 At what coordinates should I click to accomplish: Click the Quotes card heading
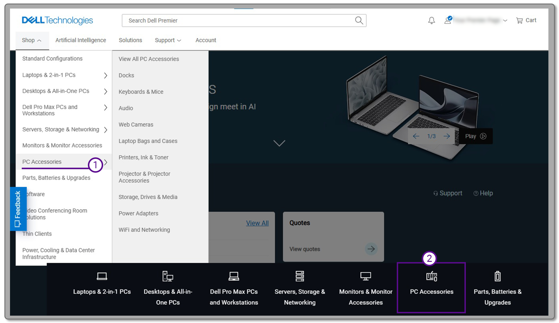point(300,223)
